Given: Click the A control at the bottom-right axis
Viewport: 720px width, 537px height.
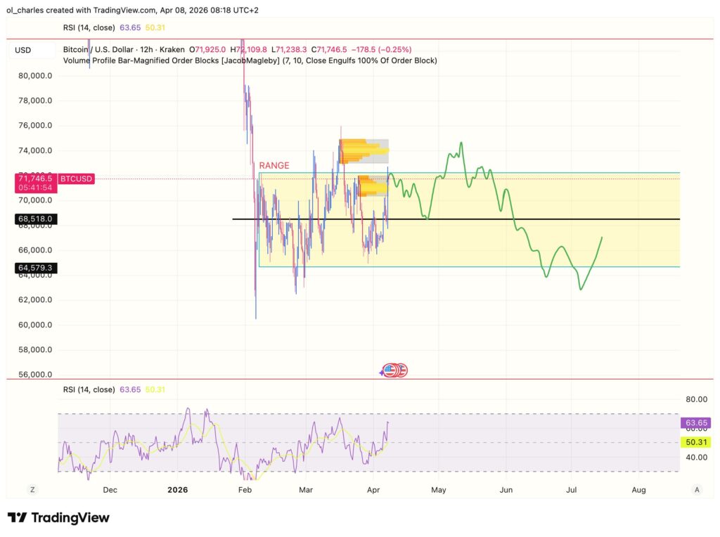Looking at the screenshot, I should [x=697, y=489].
